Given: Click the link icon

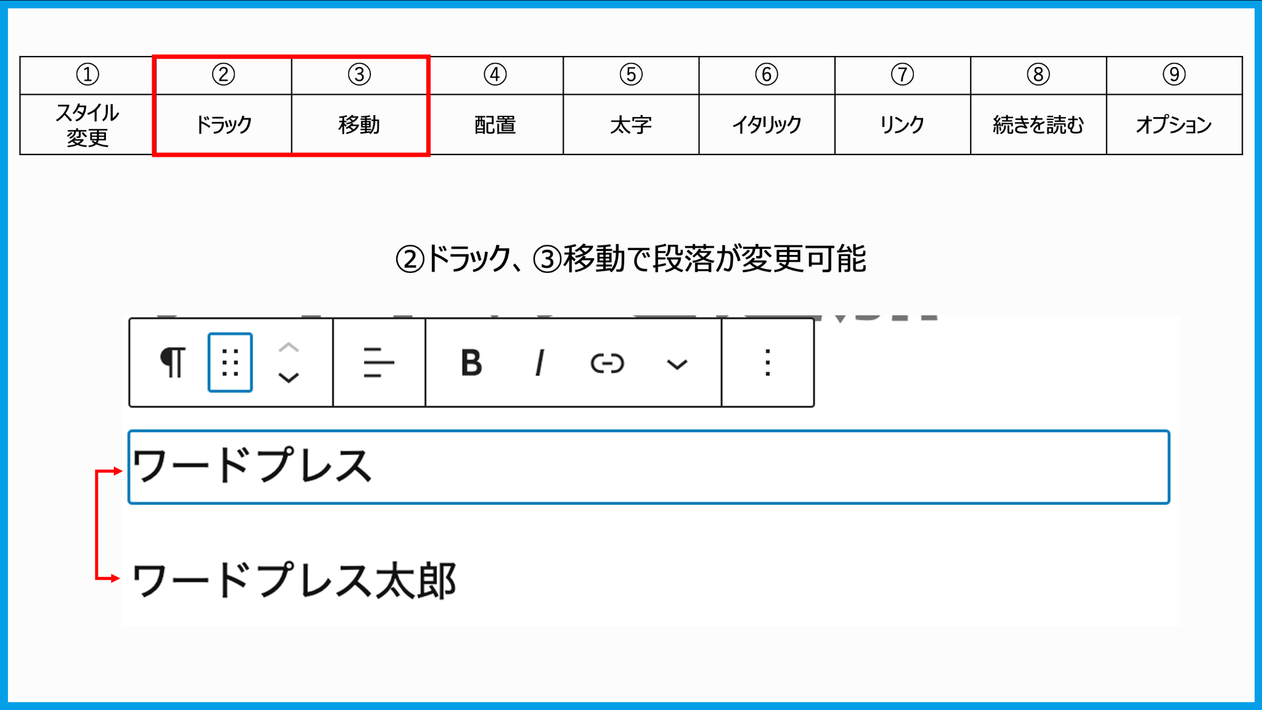Looking at the screenshot, I should (607, 363).
